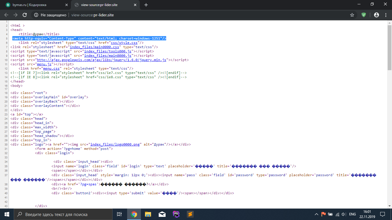Show hidden system tray icons chevron
Viewport: 392px width, 220px height.
[317, 214]
